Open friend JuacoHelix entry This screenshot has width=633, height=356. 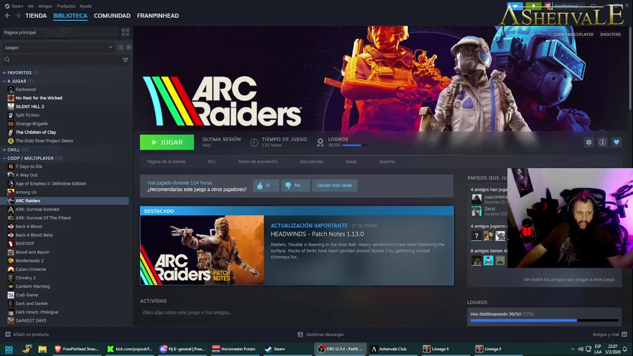tap(489, 199)
